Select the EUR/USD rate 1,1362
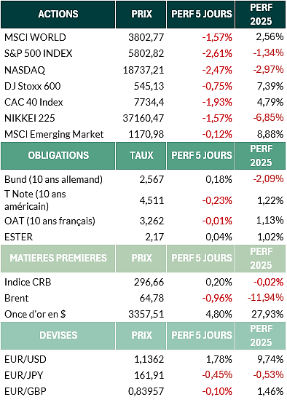This screenshot has height=405, width=287. point(149,360)
